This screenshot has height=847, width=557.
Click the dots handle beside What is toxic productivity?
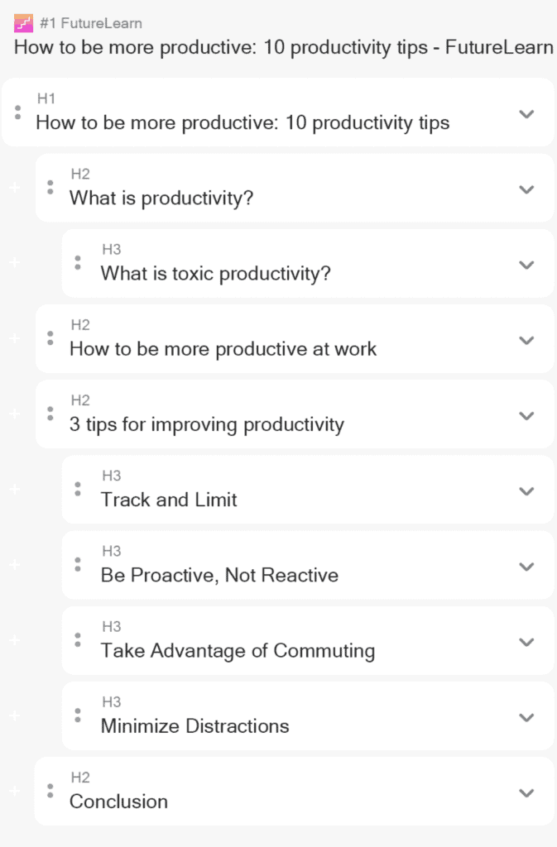click(78, 263)
